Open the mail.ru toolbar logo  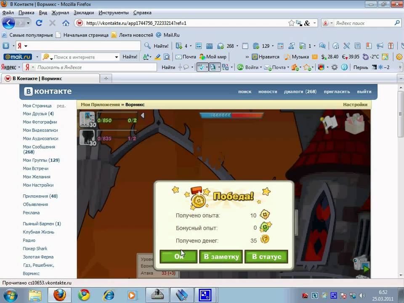coord(18,57)
